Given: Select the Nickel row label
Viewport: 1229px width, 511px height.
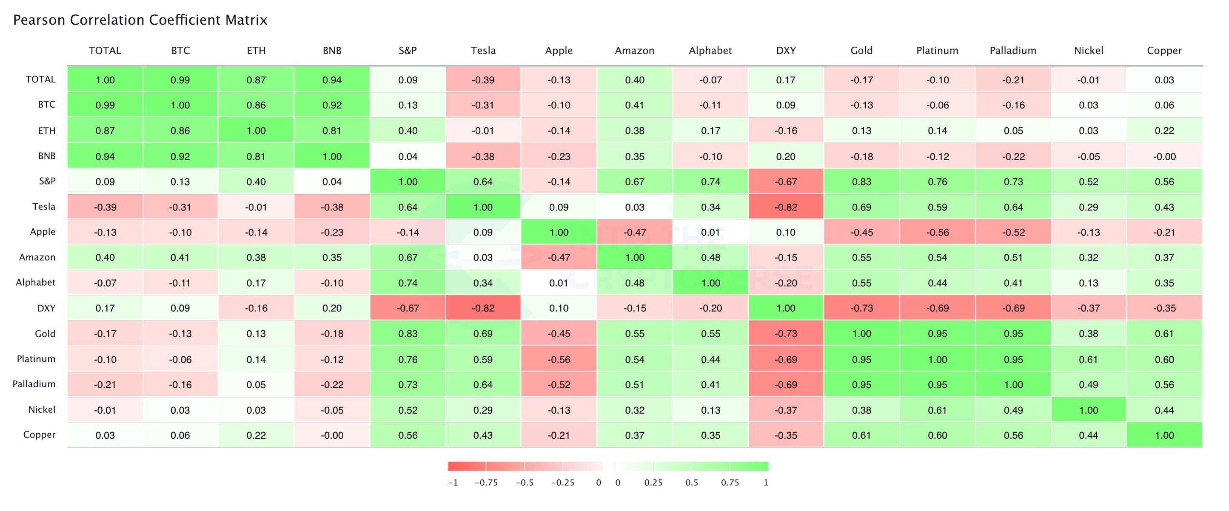Looking at the screenshot, I should coord(42,409).
